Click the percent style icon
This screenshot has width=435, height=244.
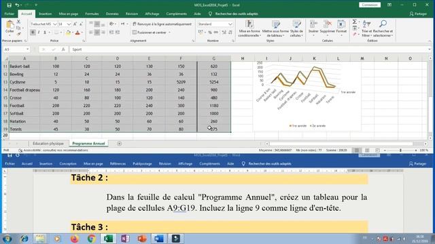coord(210,33)
